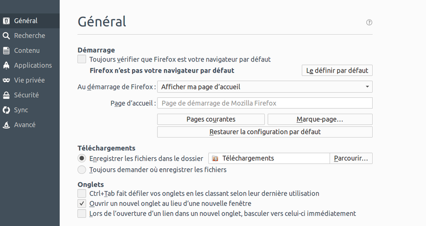Open the Firefox startup behavior dropdown
The image size is (426, 226).
click(x=265, y=87)
